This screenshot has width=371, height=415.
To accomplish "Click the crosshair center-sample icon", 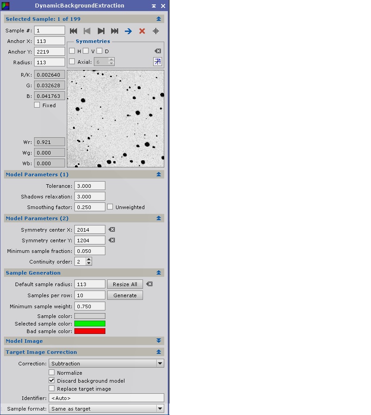I will point(156,31).
